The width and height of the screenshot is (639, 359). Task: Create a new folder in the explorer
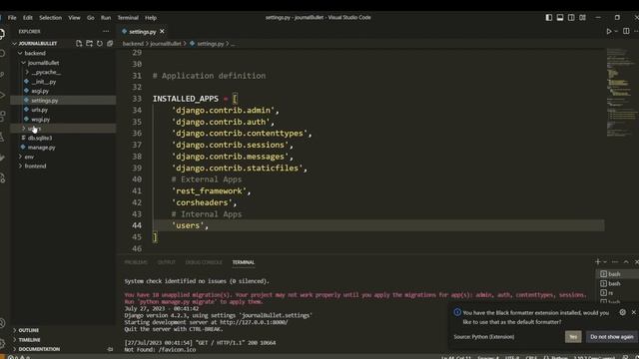[89, 43]
